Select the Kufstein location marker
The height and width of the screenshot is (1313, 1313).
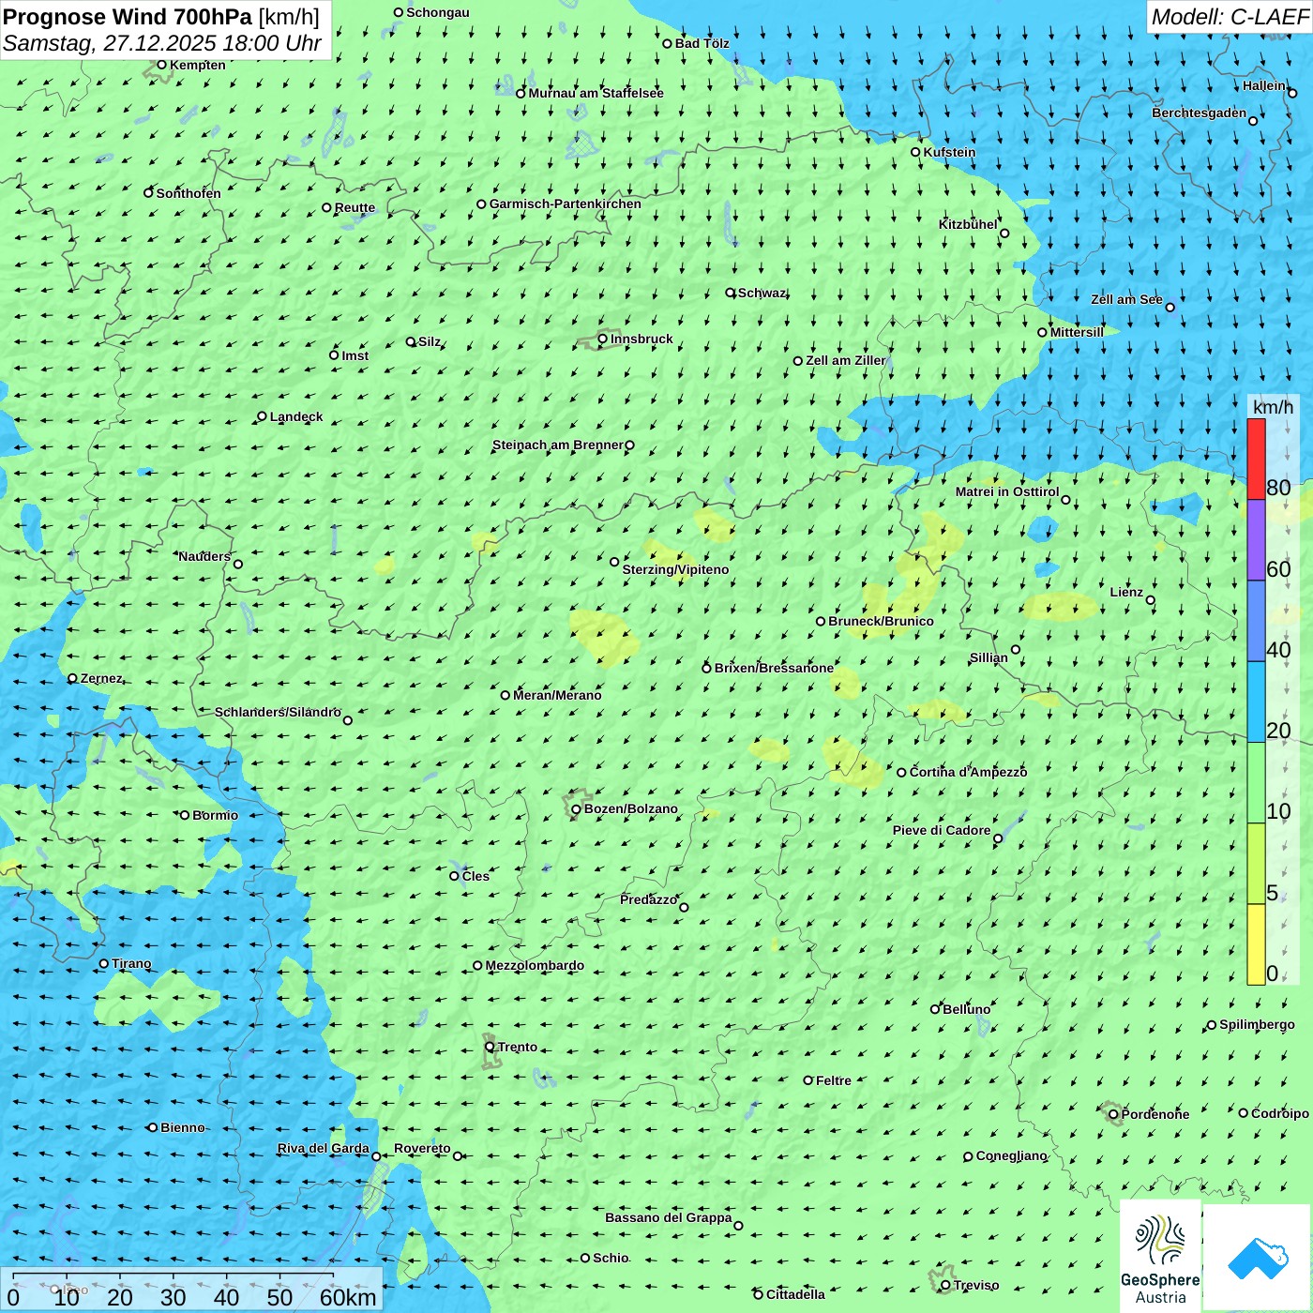coord(915,152)
